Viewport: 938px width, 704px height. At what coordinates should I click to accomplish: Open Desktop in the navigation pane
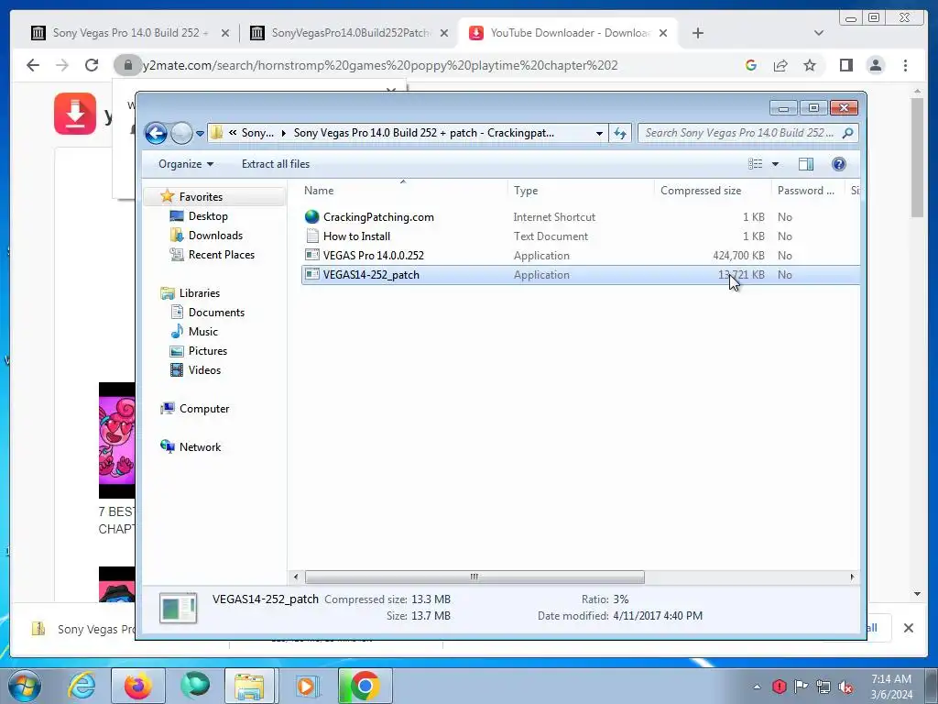(x=208, y=216)
